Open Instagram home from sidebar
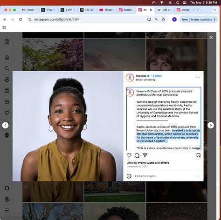The height and width of the screenshot is (220, 221). (x=7, y=58)
